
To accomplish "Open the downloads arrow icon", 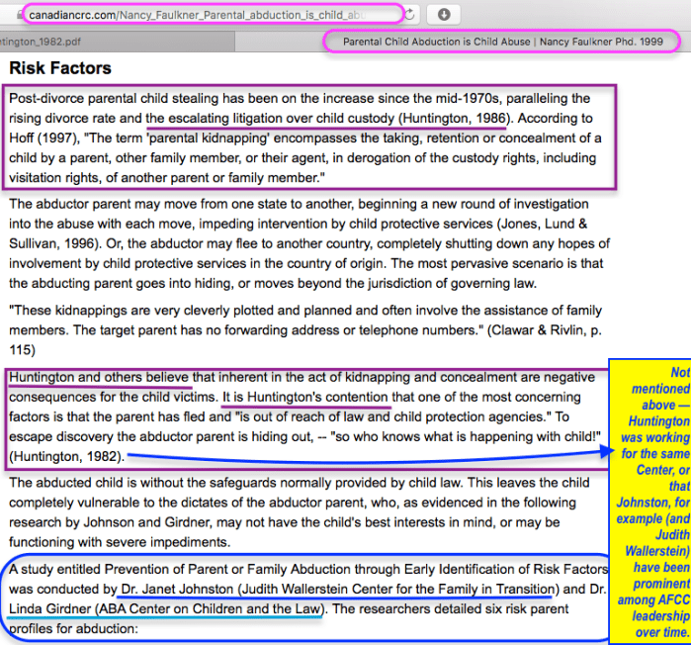I will pos(445,15).
